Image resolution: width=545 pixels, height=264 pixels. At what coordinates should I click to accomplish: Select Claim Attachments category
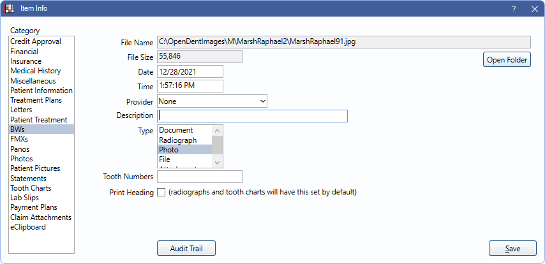tap(40, 217)
